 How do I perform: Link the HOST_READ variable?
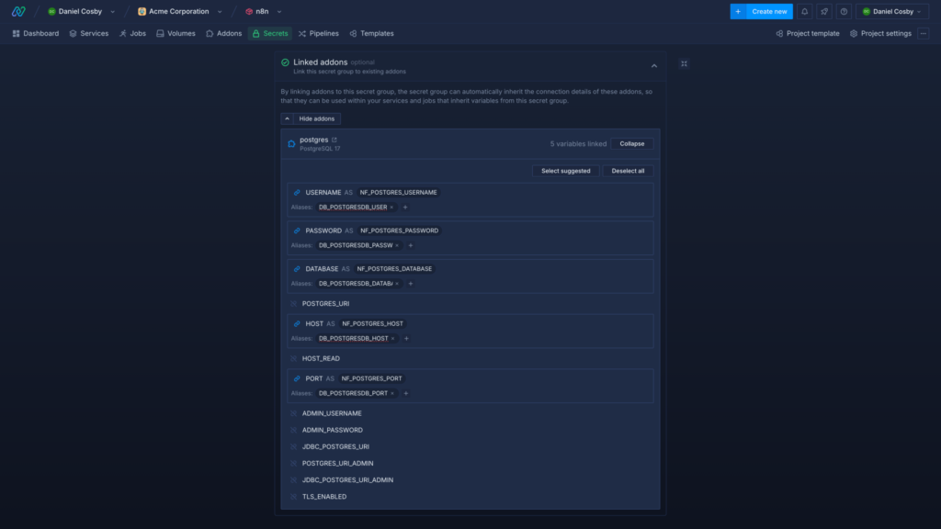click(294, 358)
